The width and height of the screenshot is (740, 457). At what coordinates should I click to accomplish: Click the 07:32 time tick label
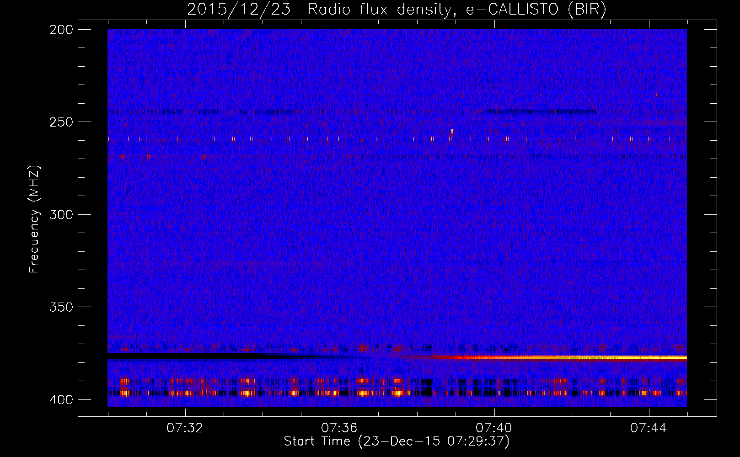pyautogui.click(x=185, y=428)
